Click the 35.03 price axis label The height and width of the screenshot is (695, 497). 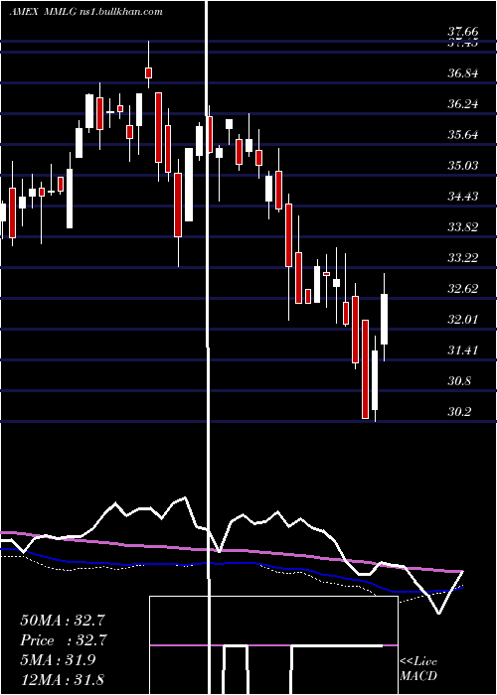(x=463, y=166)
